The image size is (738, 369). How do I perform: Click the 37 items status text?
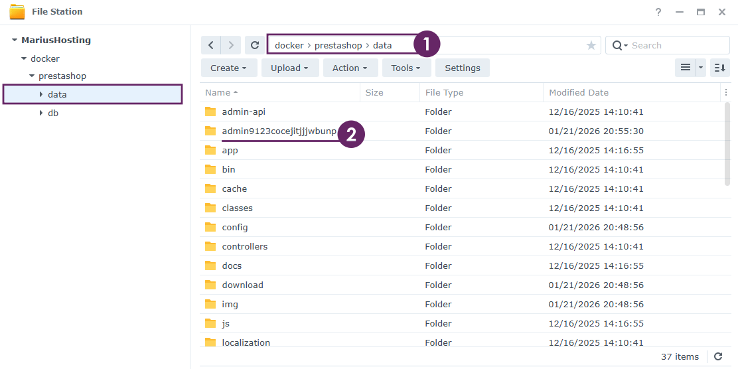point(680,357)
